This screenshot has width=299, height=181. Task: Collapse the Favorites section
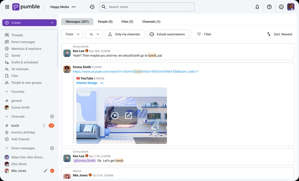[x=7, y=91]
